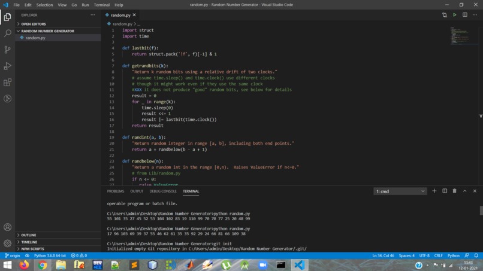483x271 pixels.
Task: Expand the Open Editors section
Action: 58,24
